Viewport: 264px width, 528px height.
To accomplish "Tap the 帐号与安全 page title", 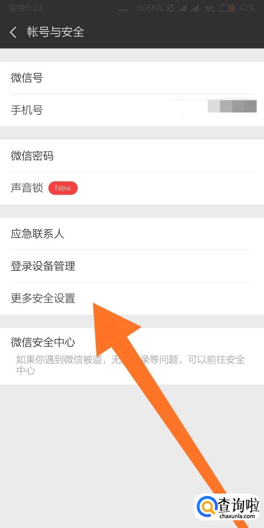I will 56,32.
